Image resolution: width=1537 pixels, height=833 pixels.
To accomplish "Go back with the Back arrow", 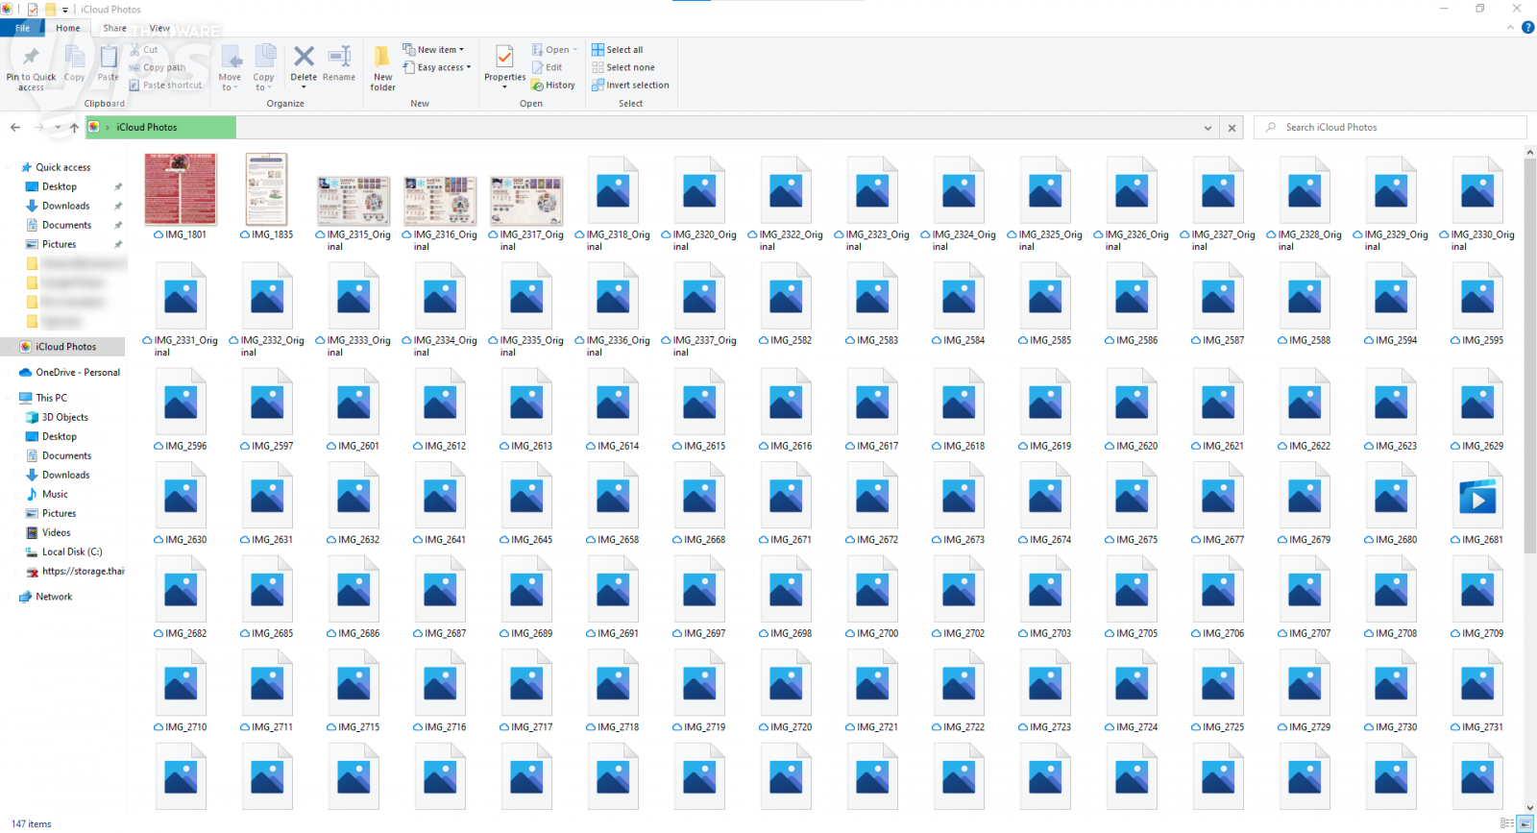I will [x=15, y=127].
